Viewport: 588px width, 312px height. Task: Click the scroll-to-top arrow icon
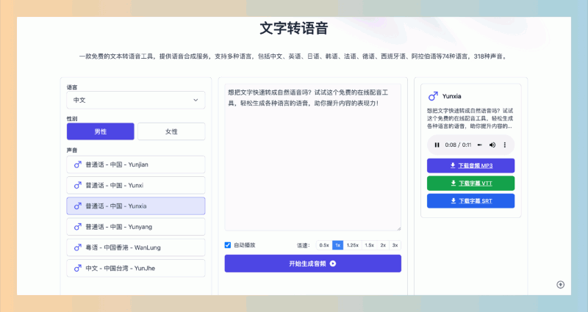[560, 285]
